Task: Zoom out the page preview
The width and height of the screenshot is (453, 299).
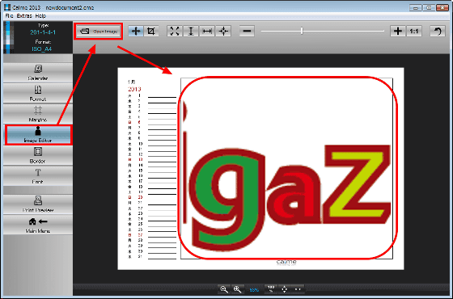Action: [224, 289]
